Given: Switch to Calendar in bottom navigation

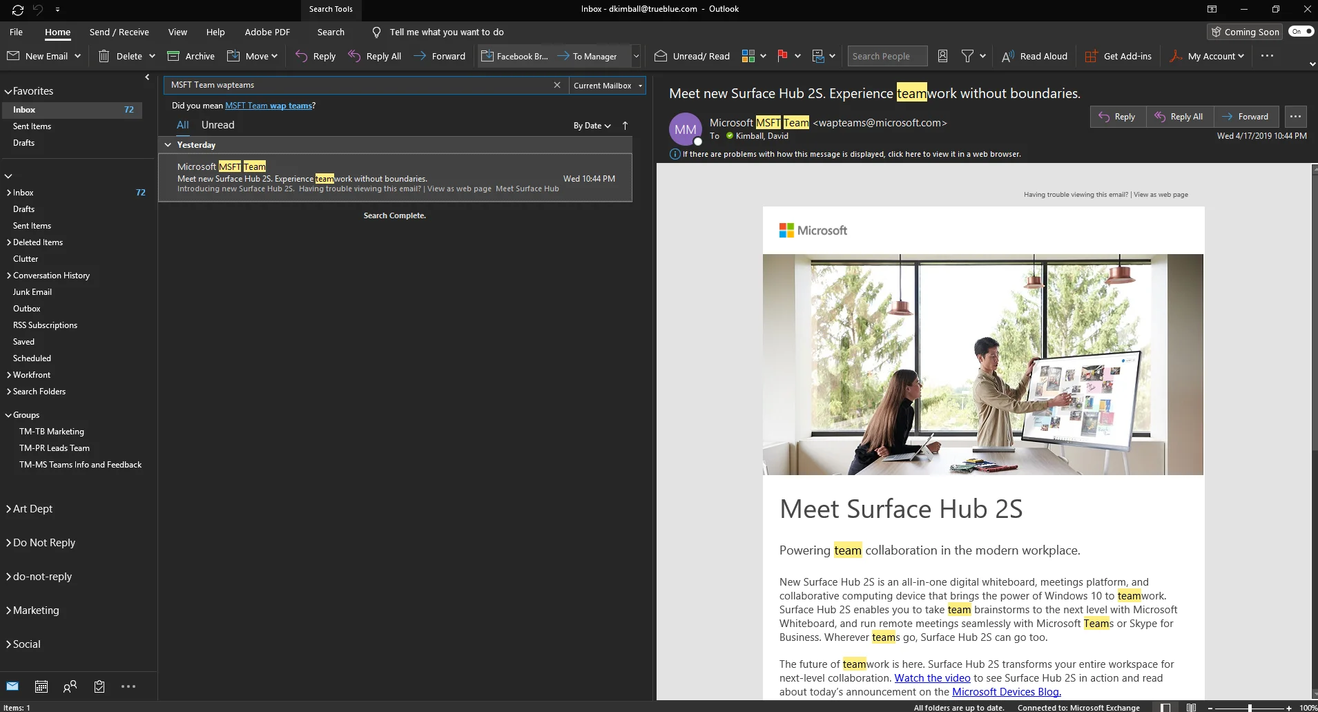Looking at the screenshot, I should point(41,686).
